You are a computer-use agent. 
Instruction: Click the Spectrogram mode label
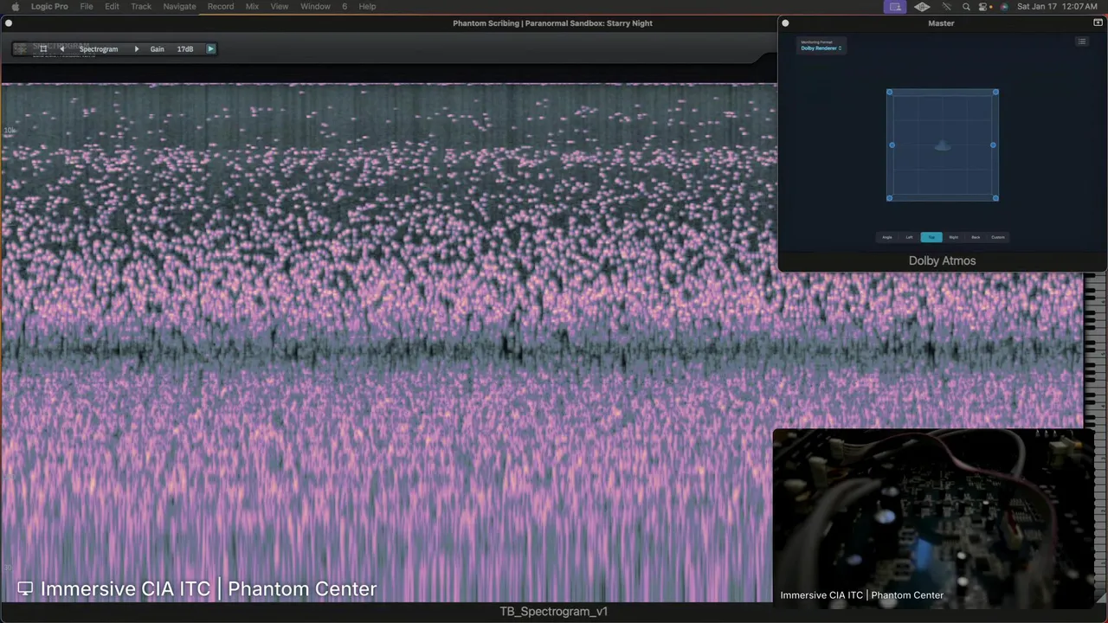click(x=98, y=49)
